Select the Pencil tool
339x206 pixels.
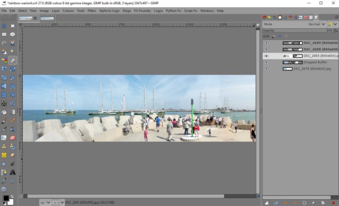pyautogui.click(x=13, y=121)
